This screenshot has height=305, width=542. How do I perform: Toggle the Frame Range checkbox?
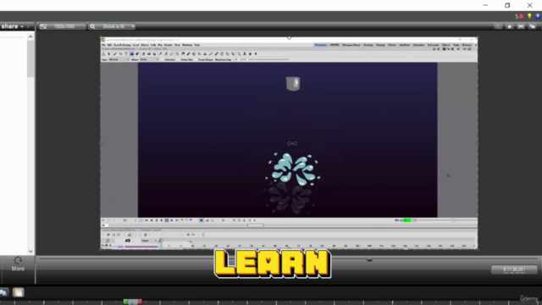(196, 59)
